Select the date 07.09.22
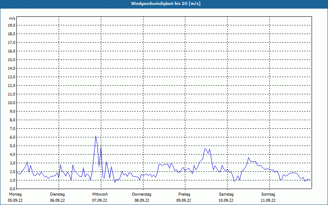 (100, 200)
